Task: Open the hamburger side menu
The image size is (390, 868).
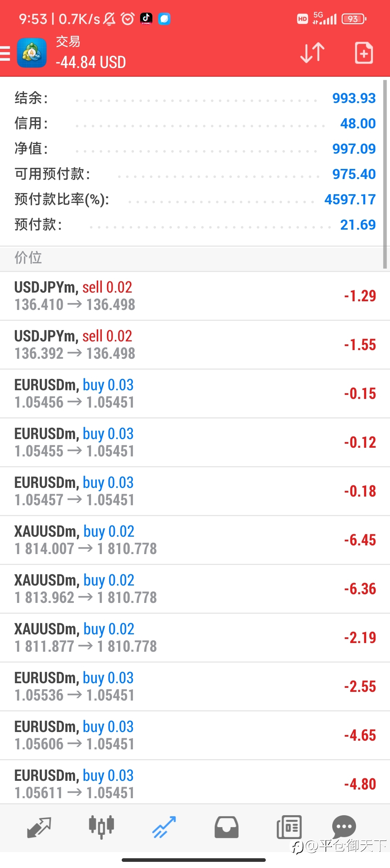Action: click(x=5, y=53)
